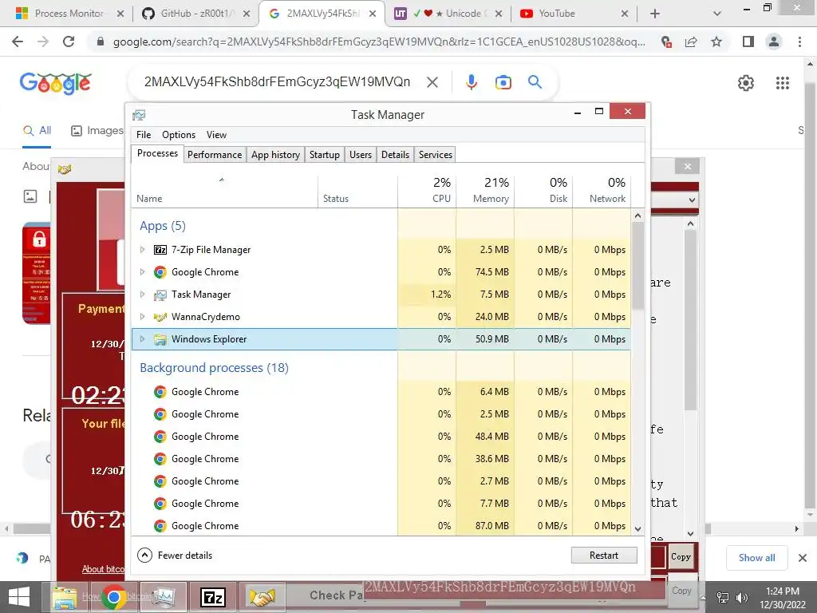Click the WannaCry text panel scrollbar
Image resolution: width=817 pixels, height=613 pixels.
[690, 321]
